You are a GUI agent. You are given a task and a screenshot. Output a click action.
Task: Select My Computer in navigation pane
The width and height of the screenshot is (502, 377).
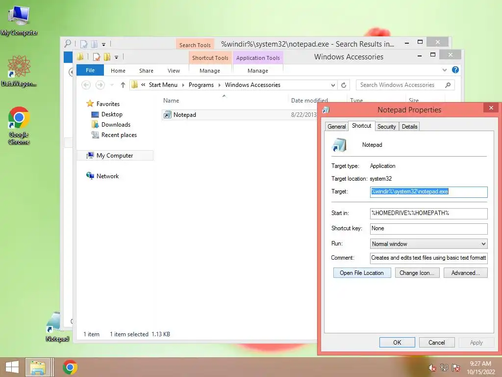point(115,156)
